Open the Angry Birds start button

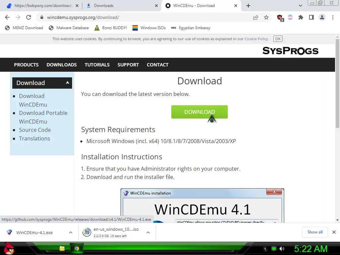coord(9,248)
